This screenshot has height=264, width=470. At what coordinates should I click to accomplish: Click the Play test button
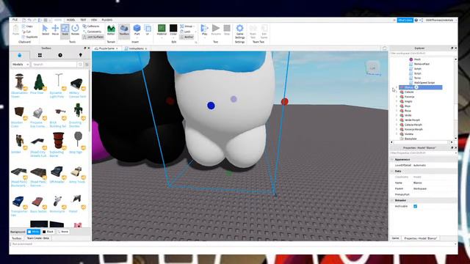coord(204,30)
